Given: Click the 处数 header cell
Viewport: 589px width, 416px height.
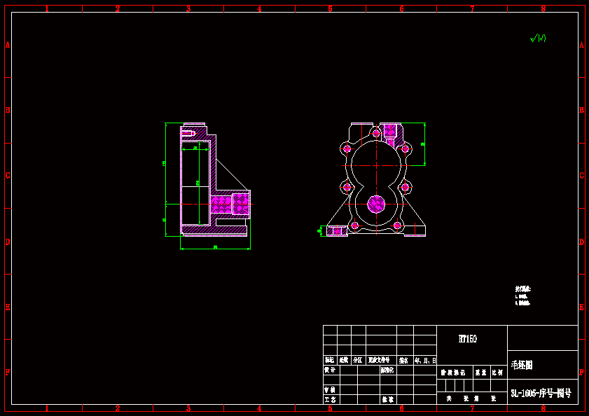Looking at the screenshot, I should click(x=344, y=360).
